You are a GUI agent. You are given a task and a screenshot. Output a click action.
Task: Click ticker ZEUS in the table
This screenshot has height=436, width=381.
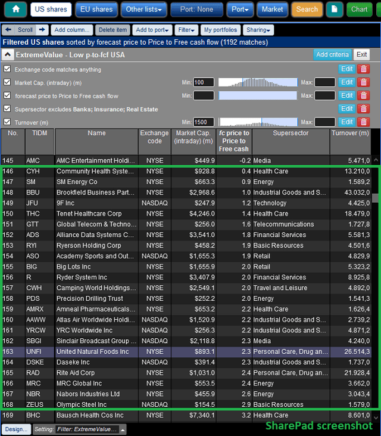click(35, 404)
